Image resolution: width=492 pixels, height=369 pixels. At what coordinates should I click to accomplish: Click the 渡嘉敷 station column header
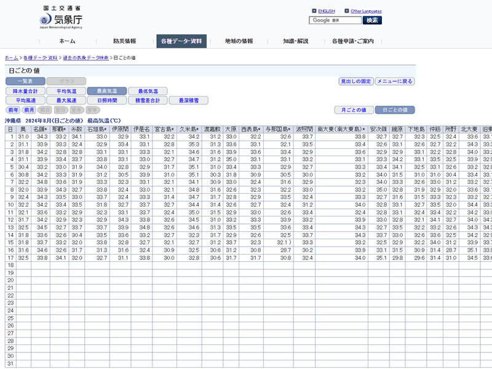pos(212,129)
